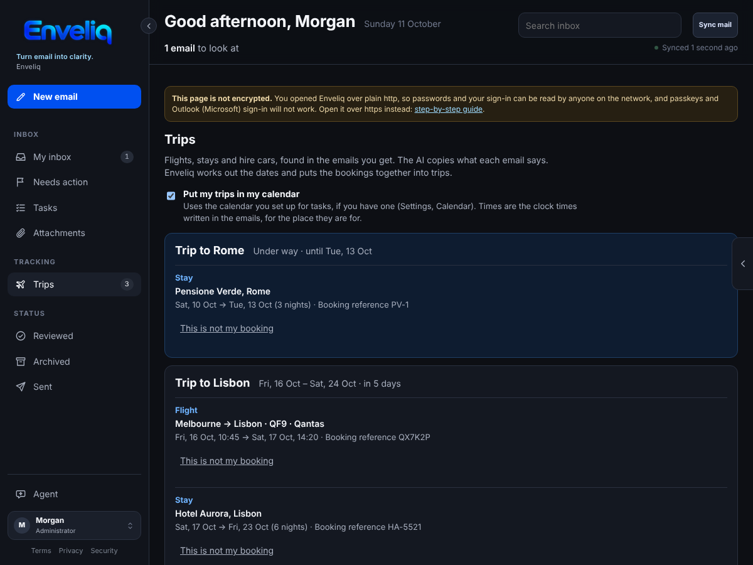Click the Trips airplane icon

[21, 284]
